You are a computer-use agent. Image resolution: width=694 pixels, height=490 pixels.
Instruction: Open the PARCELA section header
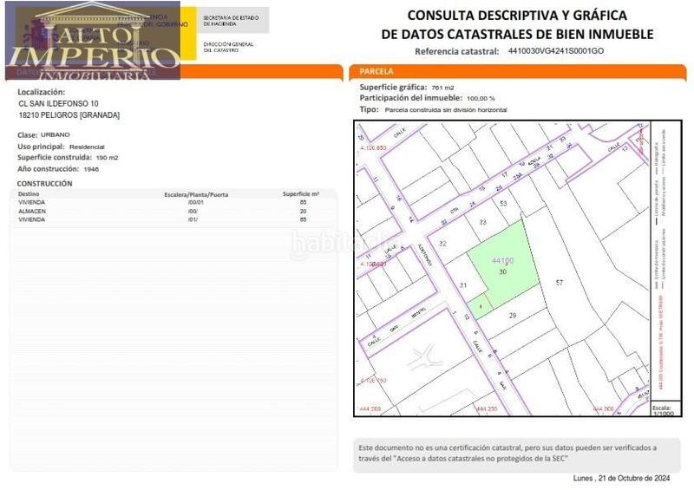coord(376,71)
